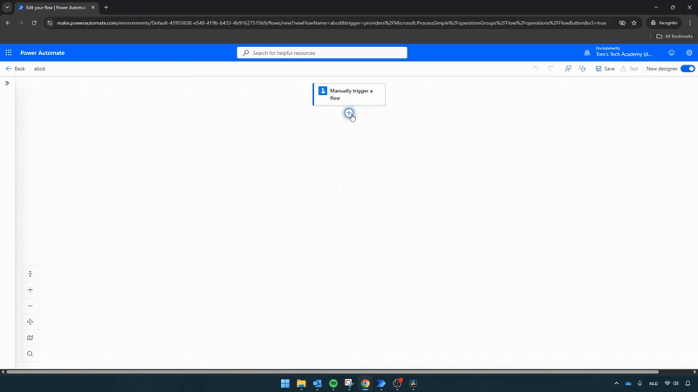Open Power Automate settings gear

689,53
